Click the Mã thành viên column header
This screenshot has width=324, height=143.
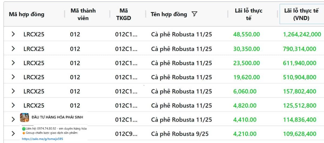tap(83, 14)
